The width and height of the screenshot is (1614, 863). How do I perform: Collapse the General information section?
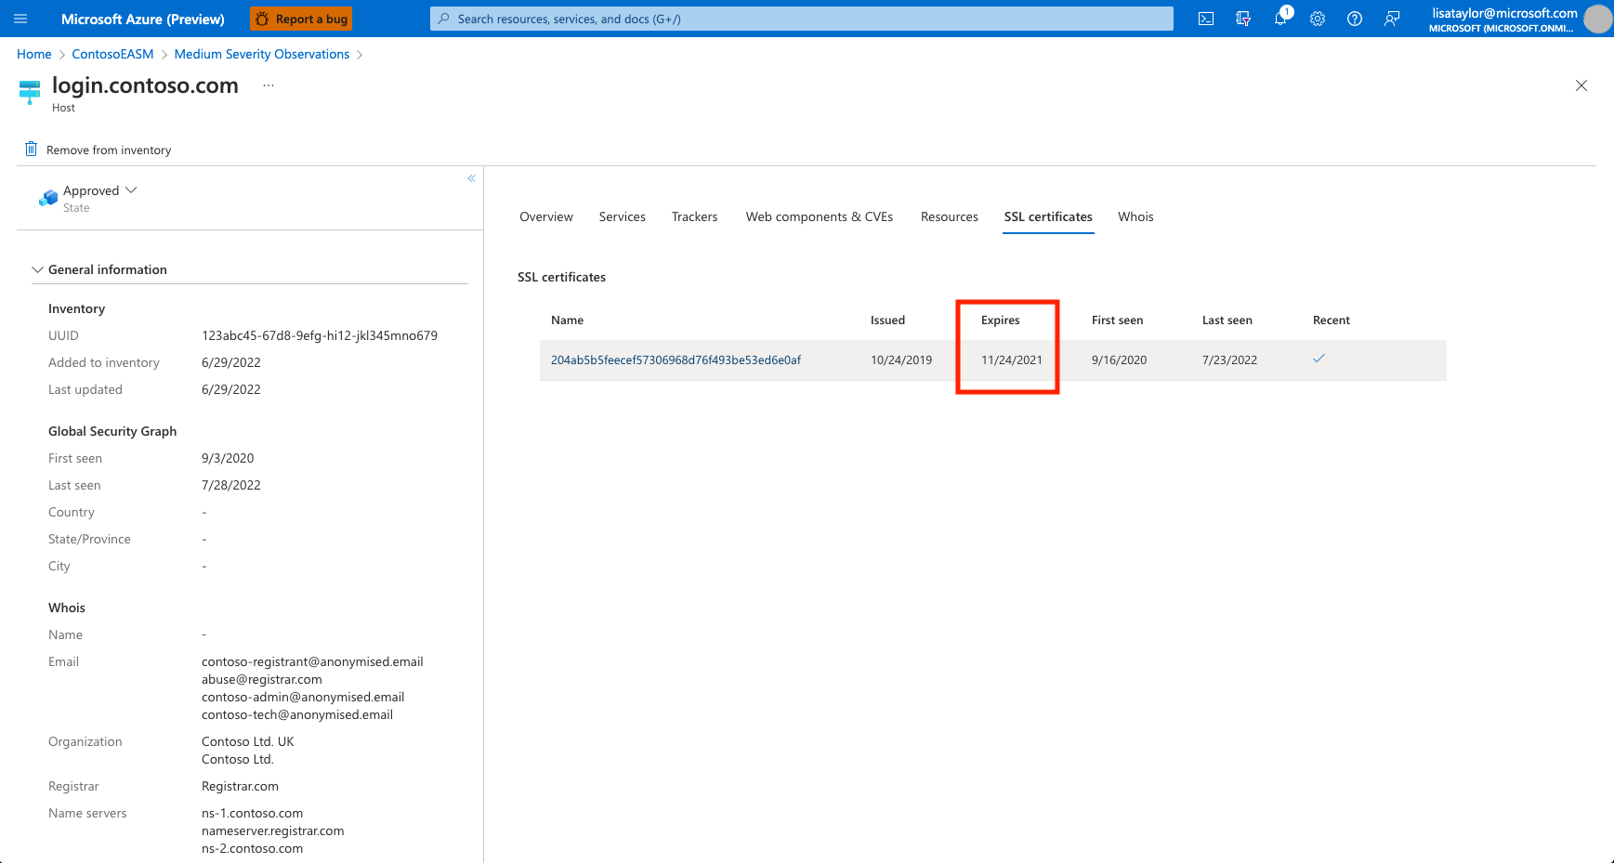37,268
